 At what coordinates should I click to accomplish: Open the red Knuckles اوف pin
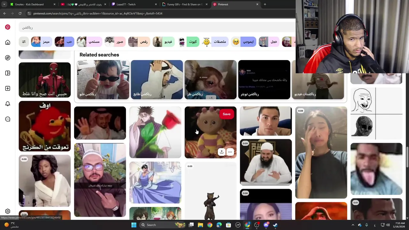click(45, 126)
